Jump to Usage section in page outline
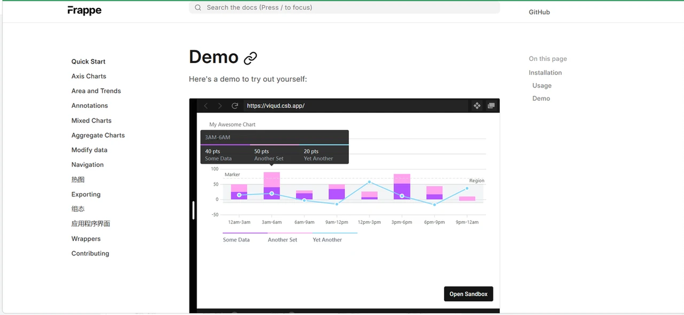This screenshot has height=315, width=684. click(x=542, y=85)
